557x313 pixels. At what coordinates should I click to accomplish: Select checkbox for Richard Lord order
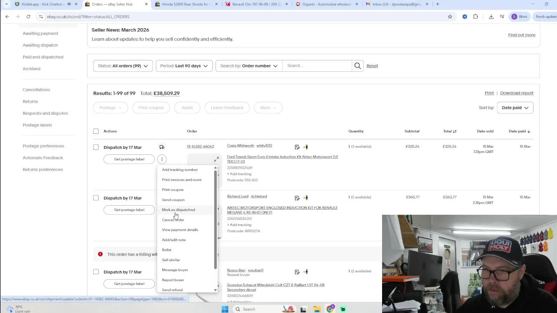tap(96, 198)
